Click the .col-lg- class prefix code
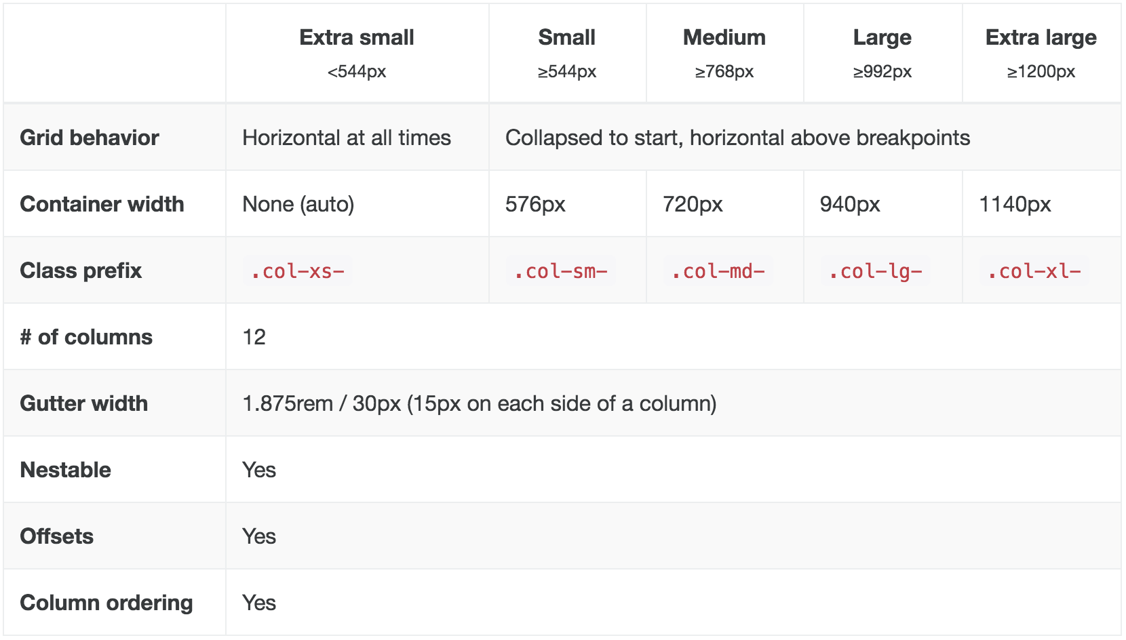Viewport: 1126px width, 640px height. click(x=875, y=271)
